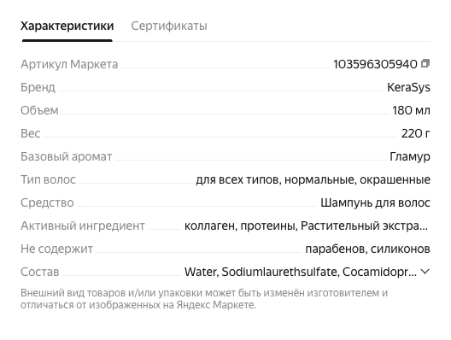Open the KeraSys brand value
This screenshot has height=340, width=451.
408,87
